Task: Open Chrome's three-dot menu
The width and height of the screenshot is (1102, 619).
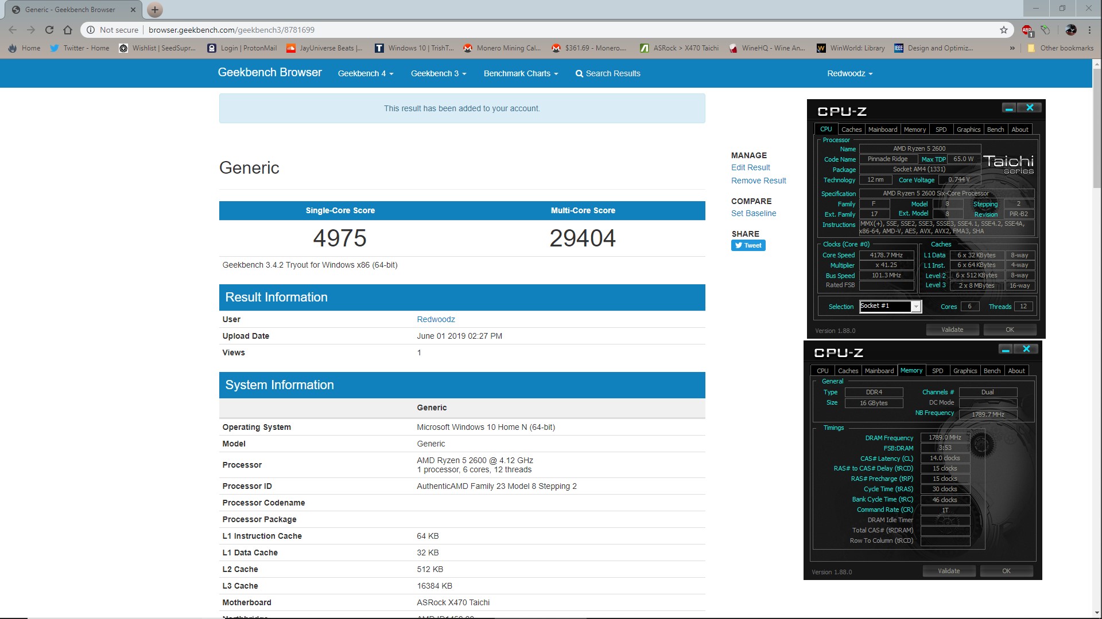Action: [1089, 30]
